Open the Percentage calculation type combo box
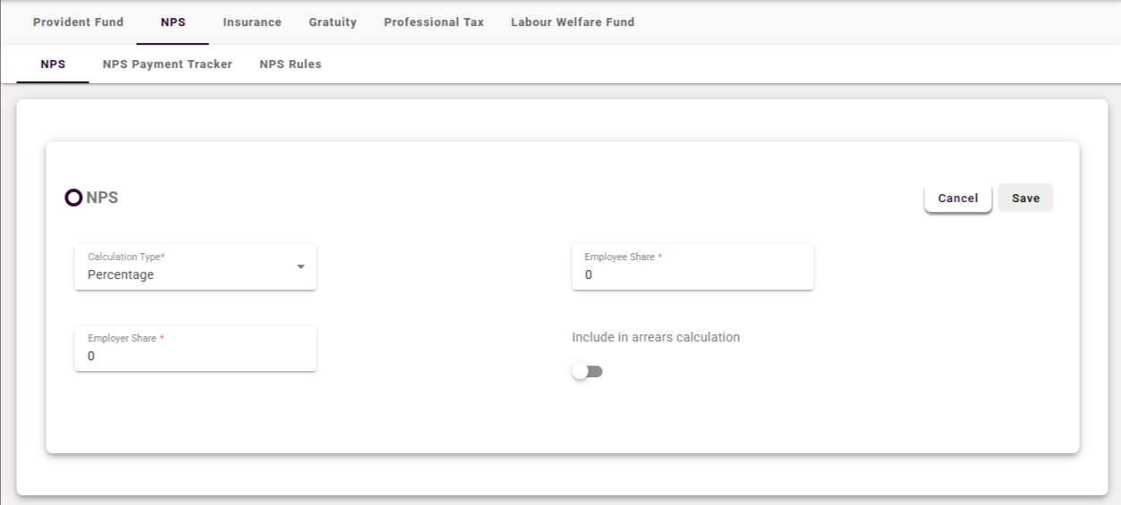Image resolution: width=1121 pixels, height=505 pixels. pyautogui.click(x=188, y=275)
